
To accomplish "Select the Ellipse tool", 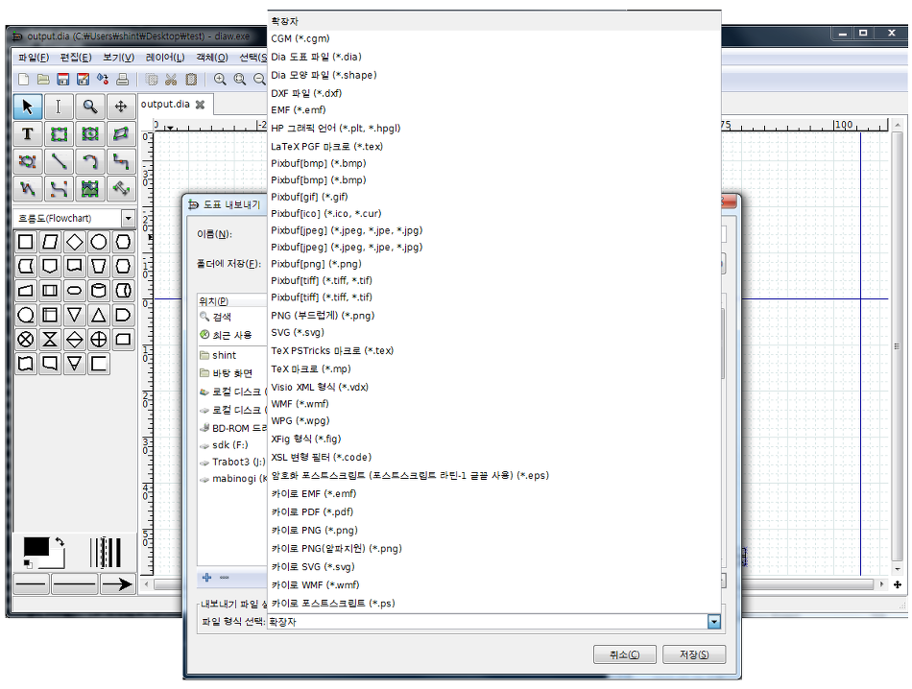I will (89, 133).
